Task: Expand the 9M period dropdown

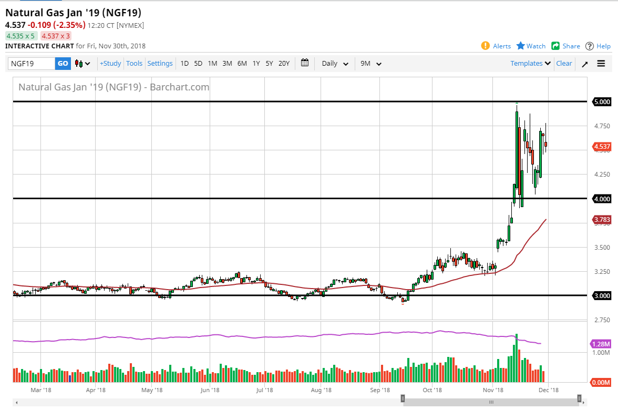Action: click(x=370, y=64)
